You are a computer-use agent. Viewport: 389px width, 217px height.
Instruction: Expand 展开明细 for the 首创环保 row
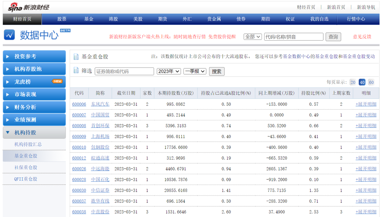(366, 126)
